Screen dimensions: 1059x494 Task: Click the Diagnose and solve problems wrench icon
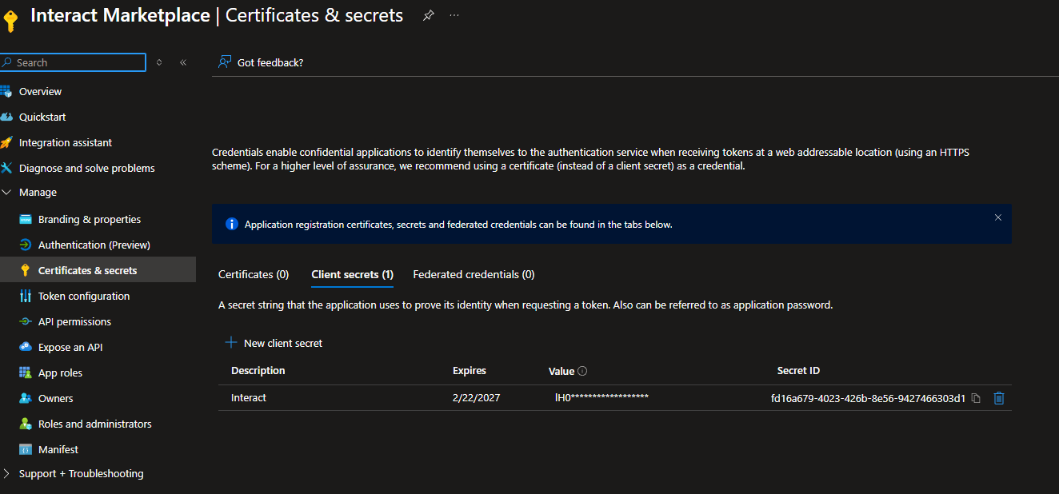6,168
